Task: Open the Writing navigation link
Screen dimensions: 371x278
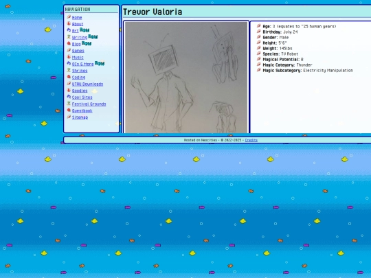Action: [x=80, y=37]
